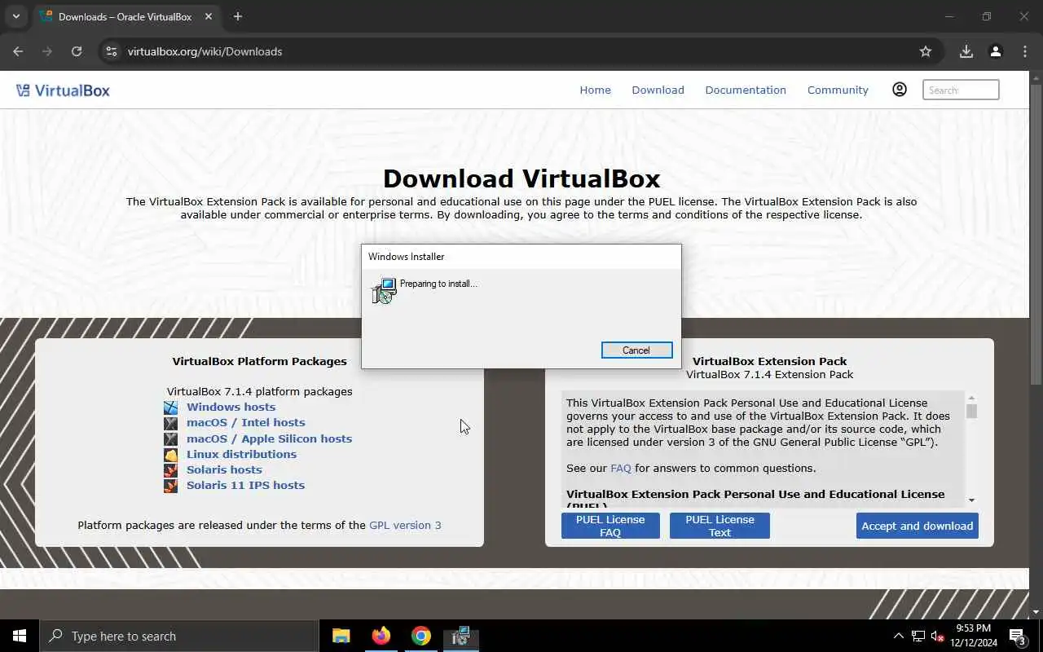
Task: Select the Windows Installer taskbar item
Action: [461, 636]
